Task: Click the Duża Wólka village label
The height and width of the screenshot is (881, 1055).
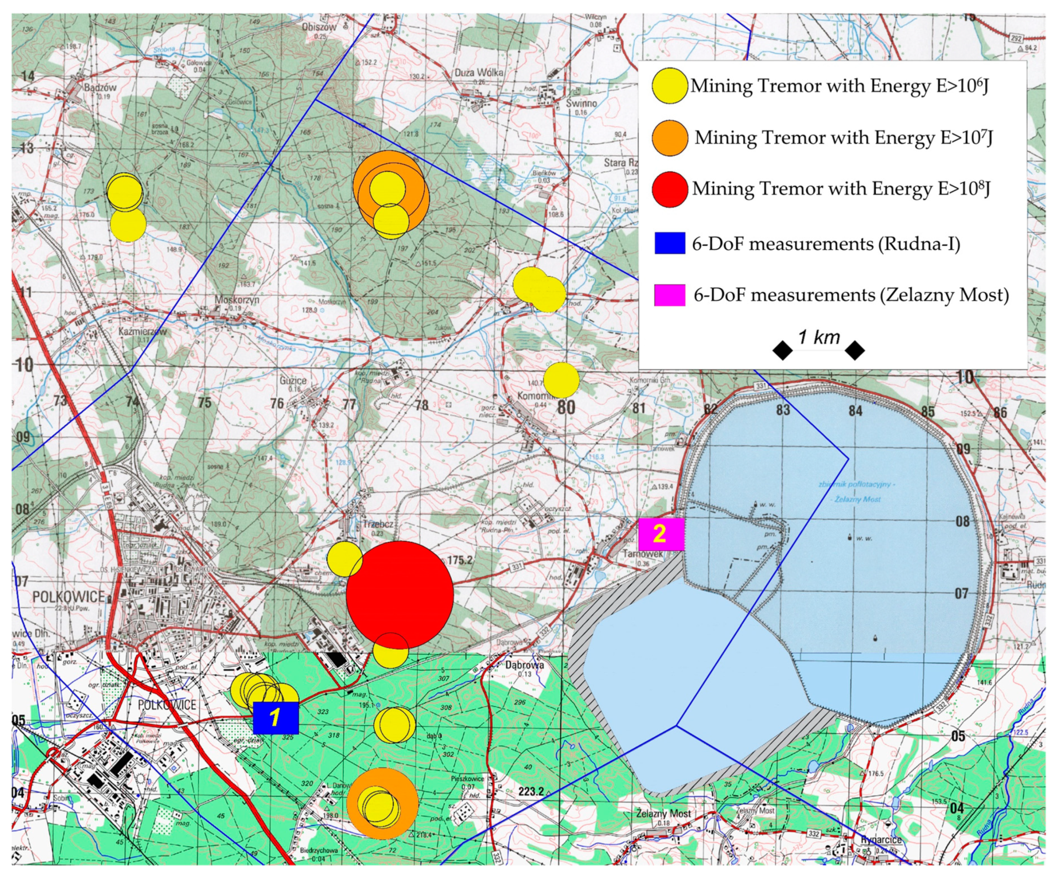Action: tap(478, 73)
